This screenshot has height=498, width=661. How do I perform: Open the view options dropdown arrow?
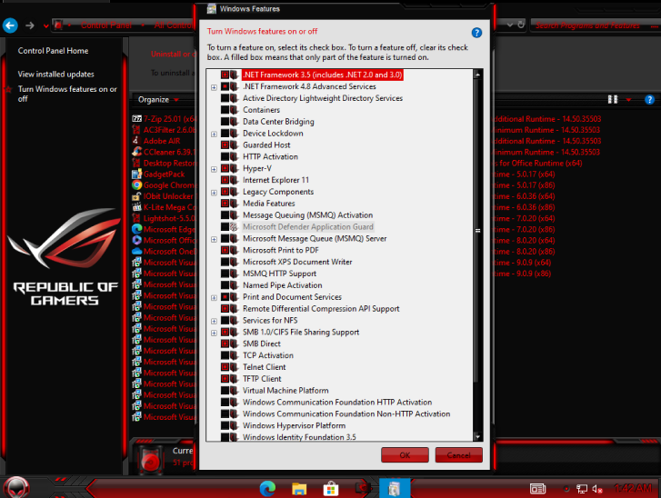pos(628,100)
